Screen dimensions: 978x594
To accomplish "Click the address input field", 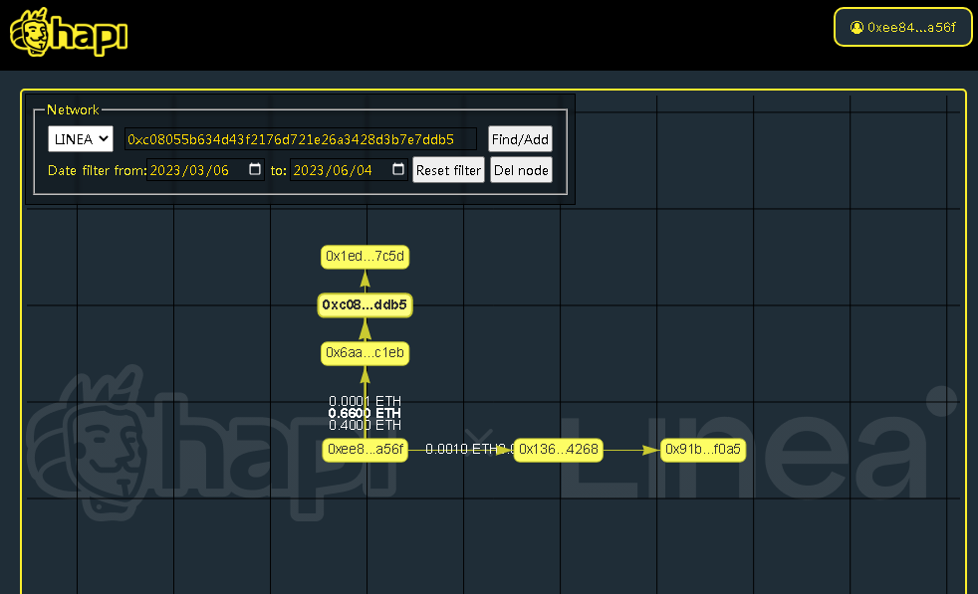I will pyautogui.click(x=301, y=139).
